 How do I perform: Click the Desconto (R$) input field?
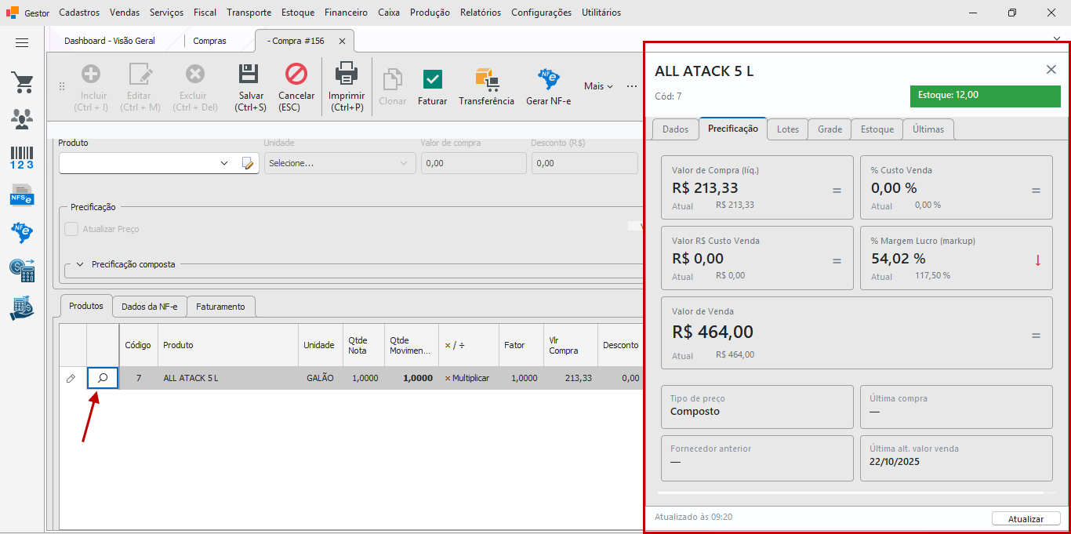point(584,163)
